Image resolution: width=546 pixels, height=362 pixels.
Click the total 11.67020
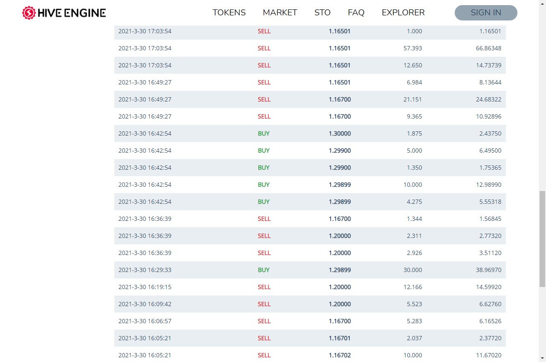click(488, 355)
